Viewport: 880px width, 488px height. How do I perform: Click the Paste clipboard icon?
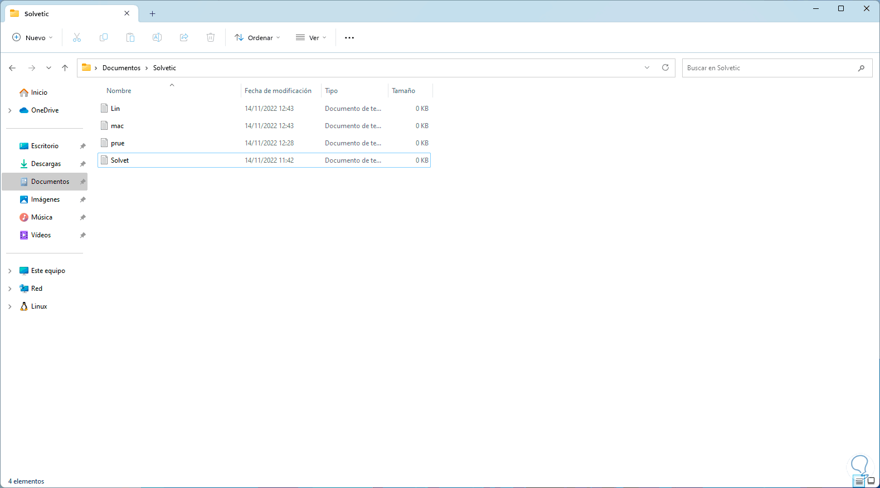pos(130,37)
